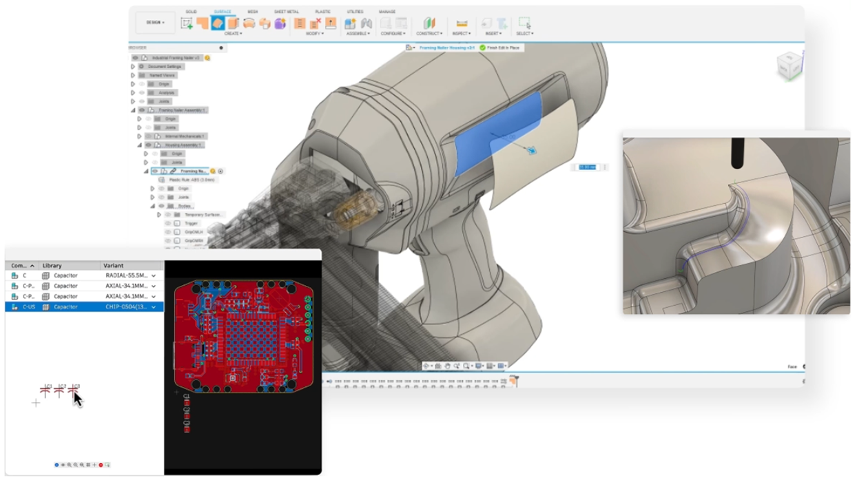The image size is (857, 482).
Task: Select the Measure ruler icon in Inspect
Action: [x=462, y=23]
